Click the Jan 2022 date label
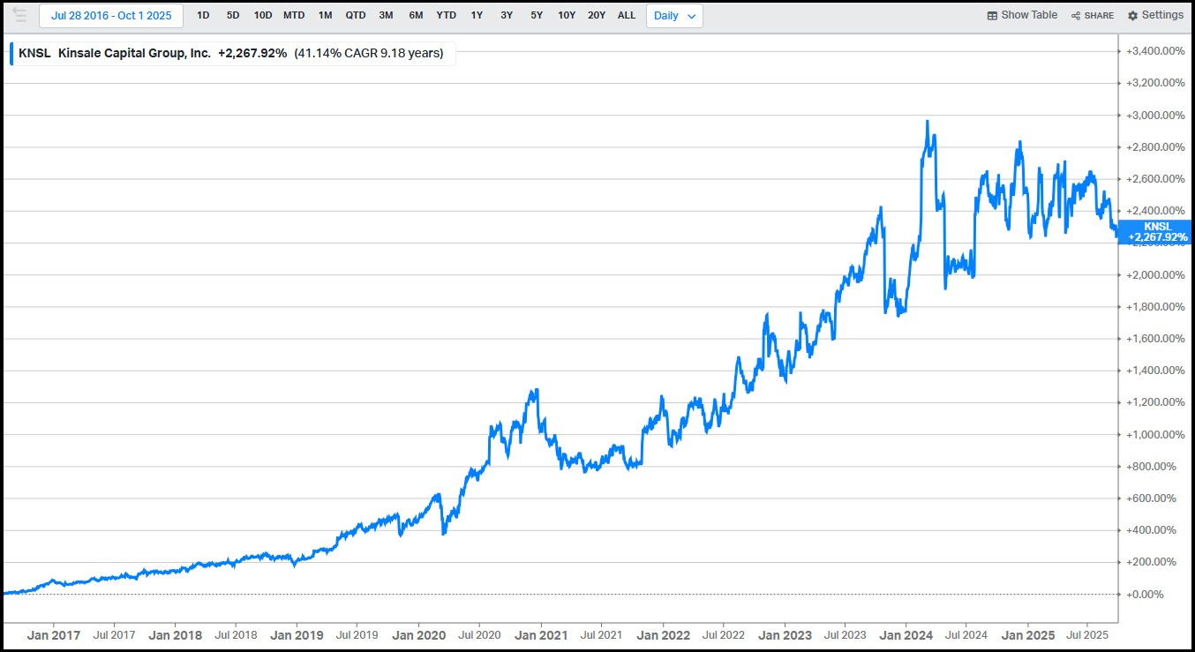This screenshot has width=1195, height=652. click(663, 635)
